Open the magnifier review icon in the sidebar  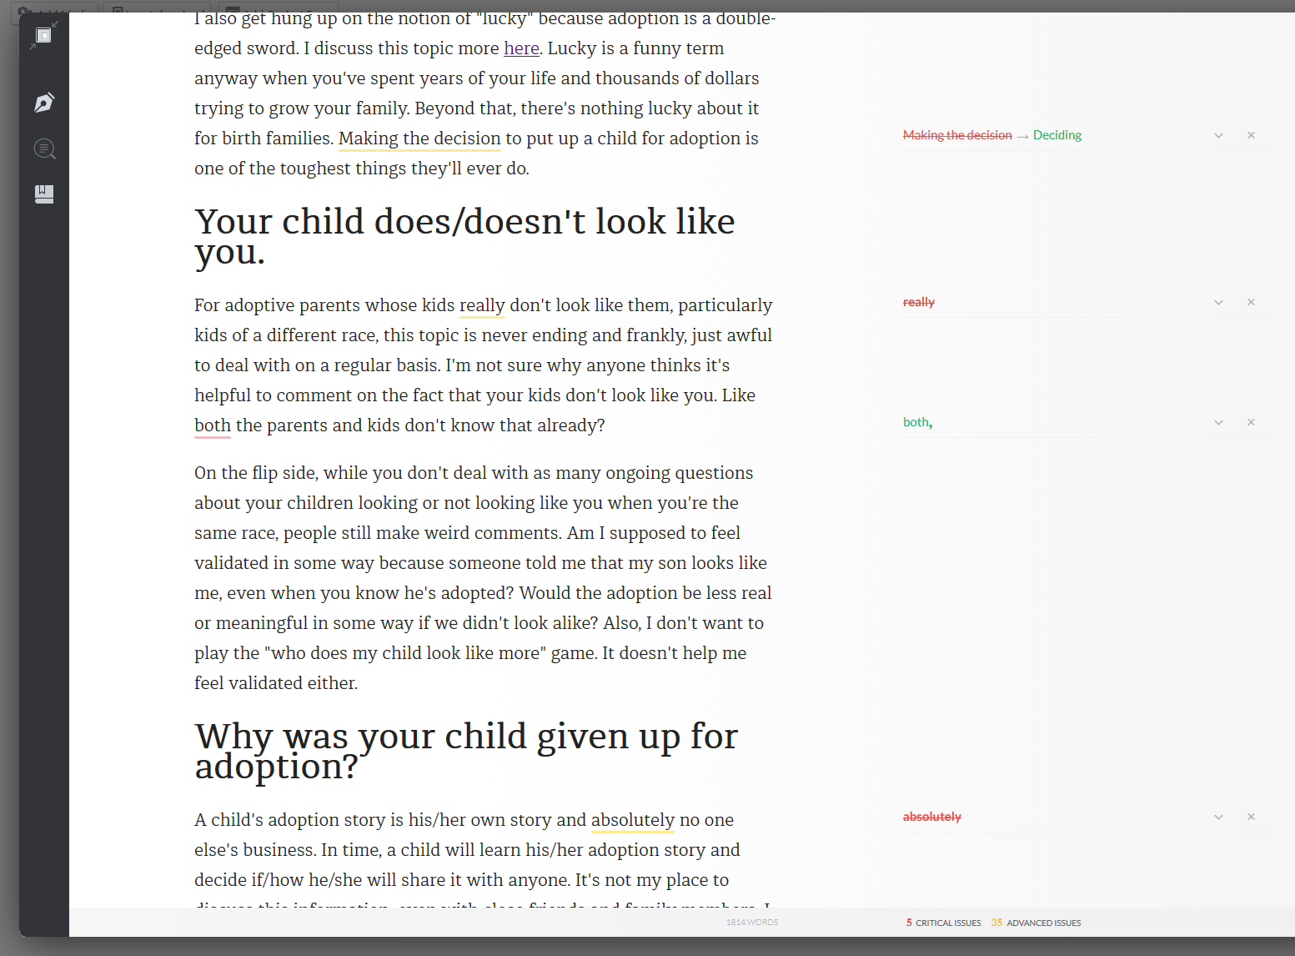pyautogui.click(x=44, y=148)
